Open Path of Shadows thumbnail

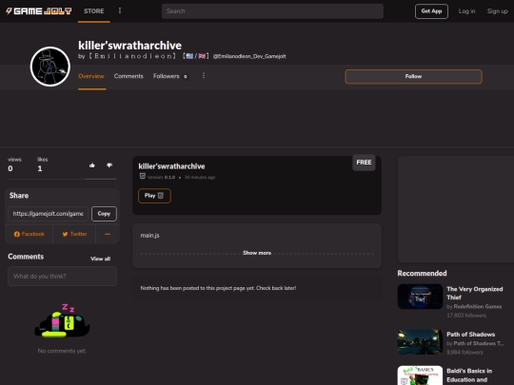pos(420,342)
